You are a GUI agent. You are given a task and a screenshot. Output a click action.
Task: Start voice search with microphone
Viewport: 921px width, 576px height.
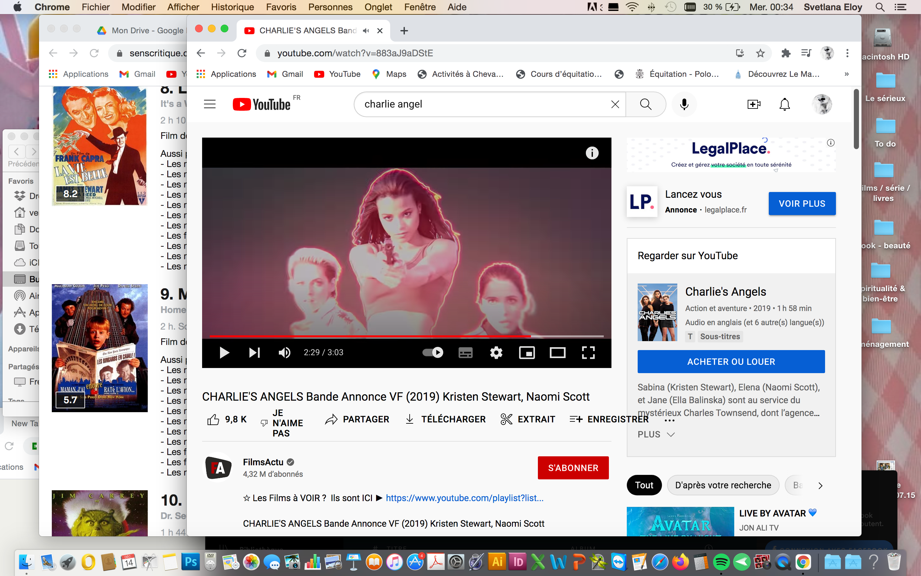click(x=684, y=104)
